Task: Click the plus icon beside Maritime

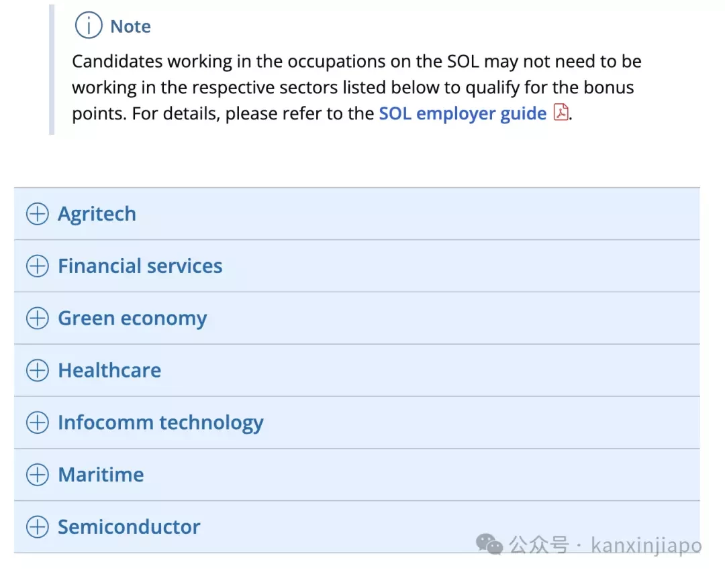Action: coord(38,475)
